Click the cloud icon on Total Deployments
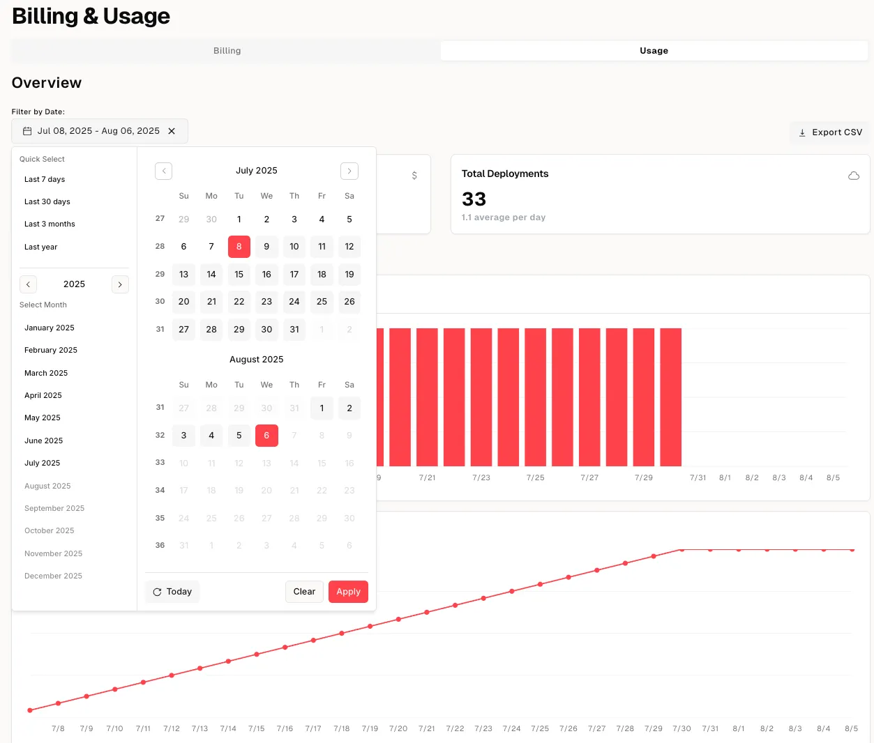The height and width of the screenshot is (743, 874). click(x=853, y=176)
